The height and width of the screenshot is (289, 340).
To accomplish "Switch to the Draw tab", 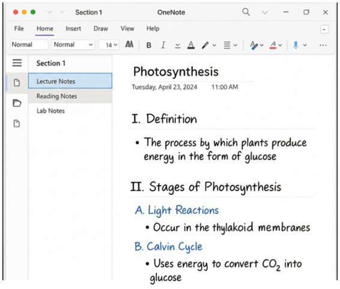I will pyautogui.click(x=100, y=29).
